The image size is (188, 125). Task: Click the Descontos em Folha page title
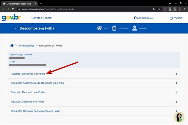pos(37,28)
